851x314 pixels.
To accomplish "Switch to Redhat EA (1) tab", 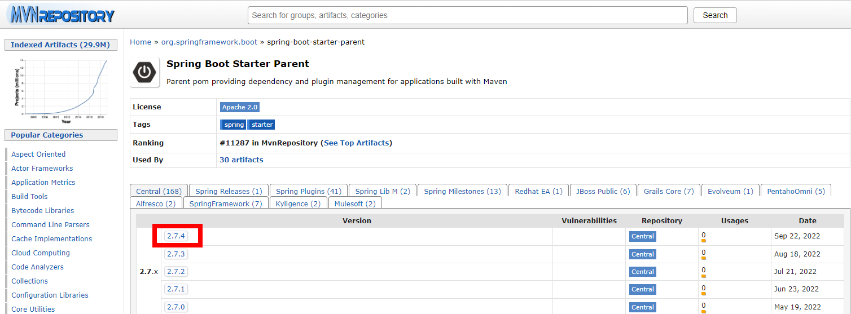I will tap(538, 191).
